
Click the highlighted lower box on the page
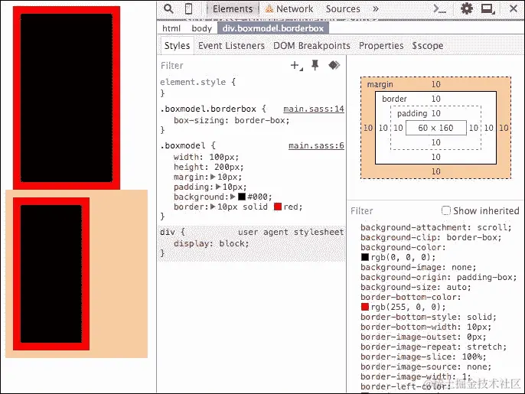pyautogui.click(x=51, y=274)
